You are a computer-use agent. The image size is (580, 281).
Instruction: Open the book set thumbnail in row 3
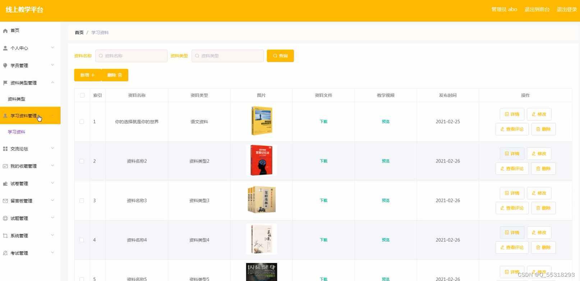[x=262, y=200]
